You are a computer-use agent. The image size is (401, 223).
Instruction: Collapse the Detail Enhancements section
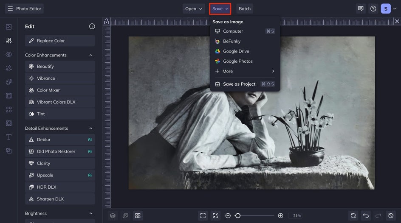pos(91,128)
